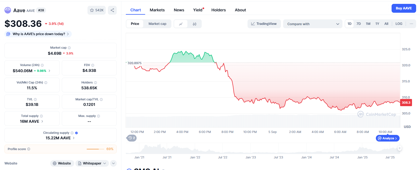420x170 pixels.
Task: Click the Volume (24h) info icon
Action: (x=42, y=65)
